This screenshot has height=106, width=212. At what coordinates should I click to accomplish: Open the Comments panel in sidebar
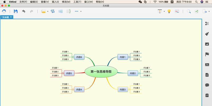tap(207, 85)
